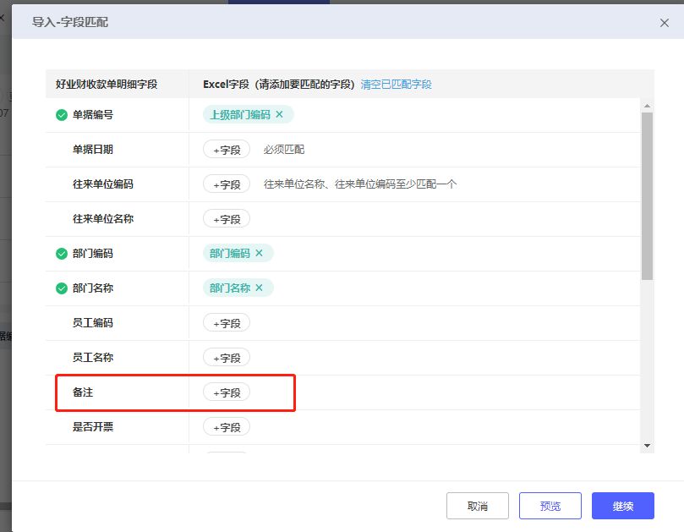Add a field for 单据日期
The height and width of the screenshot is (532, 684).
pos(227,150)
